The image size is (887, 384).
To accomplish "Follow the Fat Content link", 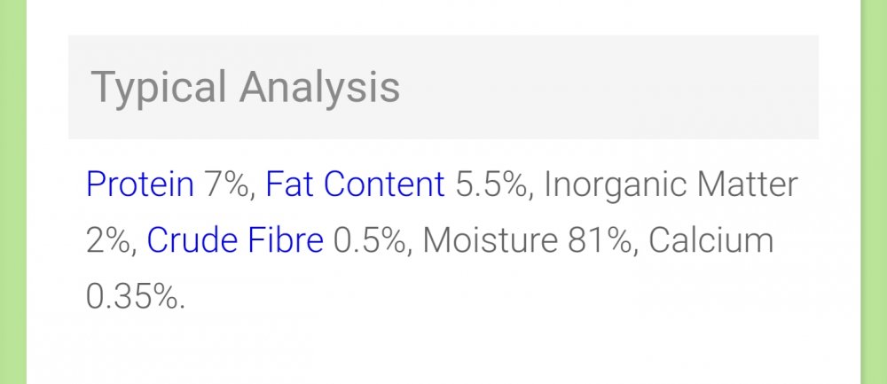I will (356, 184).
